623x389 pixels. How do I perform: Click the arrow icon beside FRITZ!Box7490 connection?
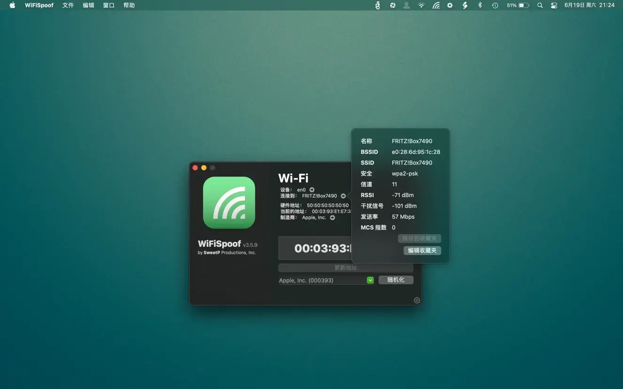tap(343, 196)
